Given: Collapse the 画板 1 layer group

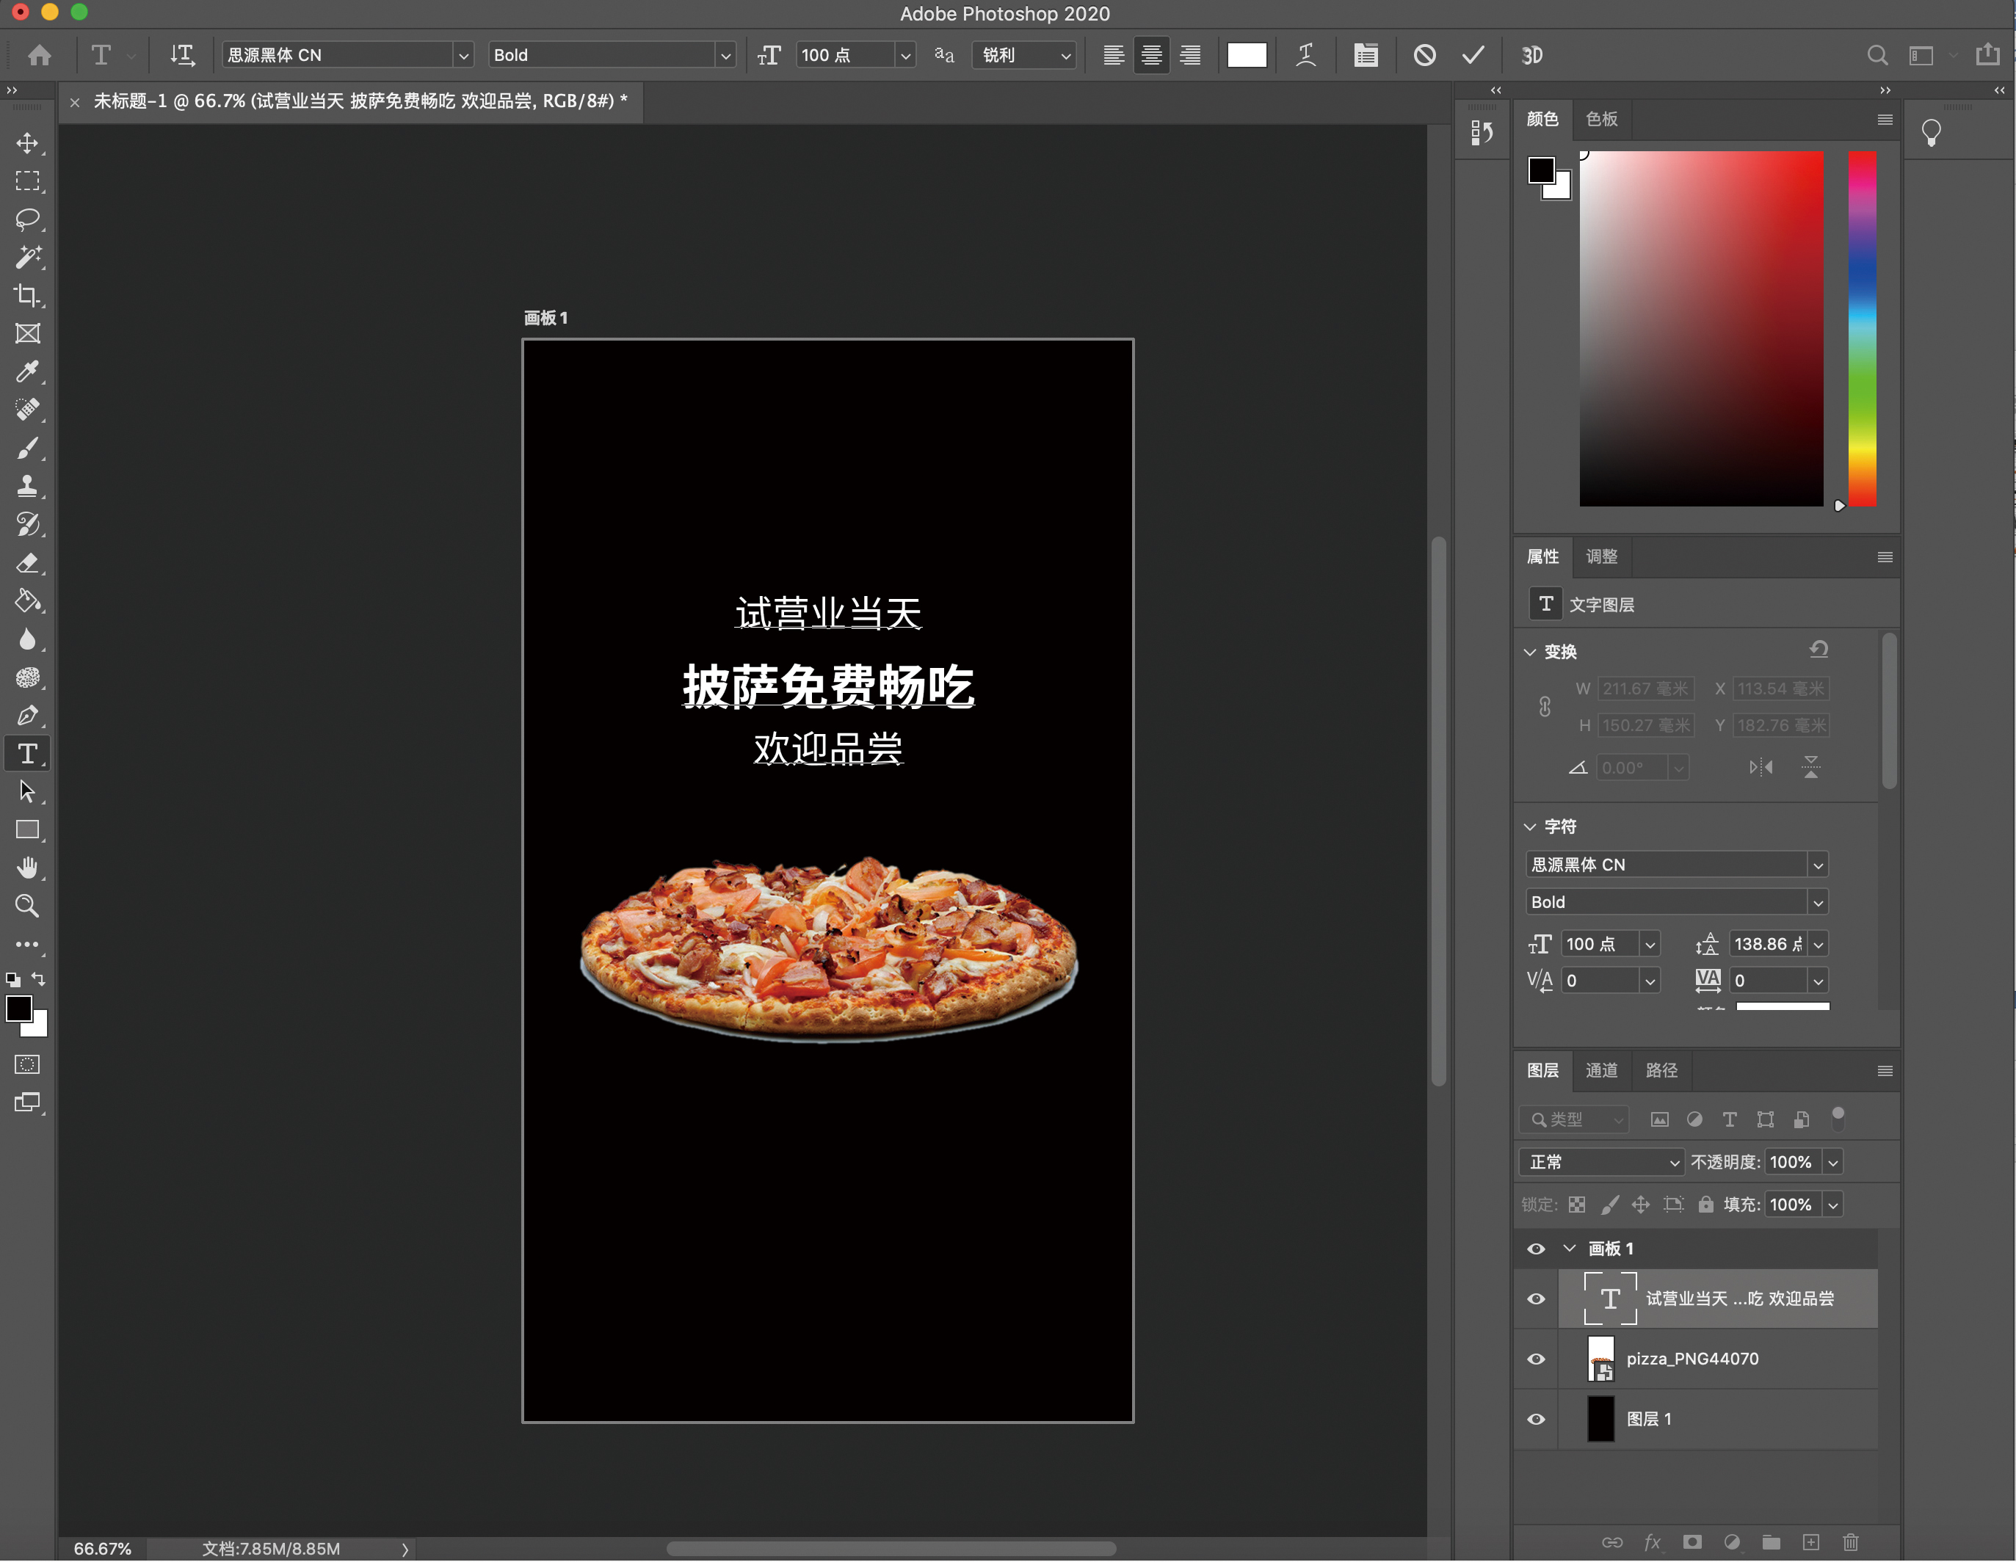Looking at the screenshot, I should [1569, 1248].
